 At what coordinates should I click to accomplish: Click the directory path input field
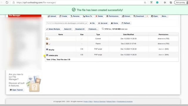pos(67,23)
